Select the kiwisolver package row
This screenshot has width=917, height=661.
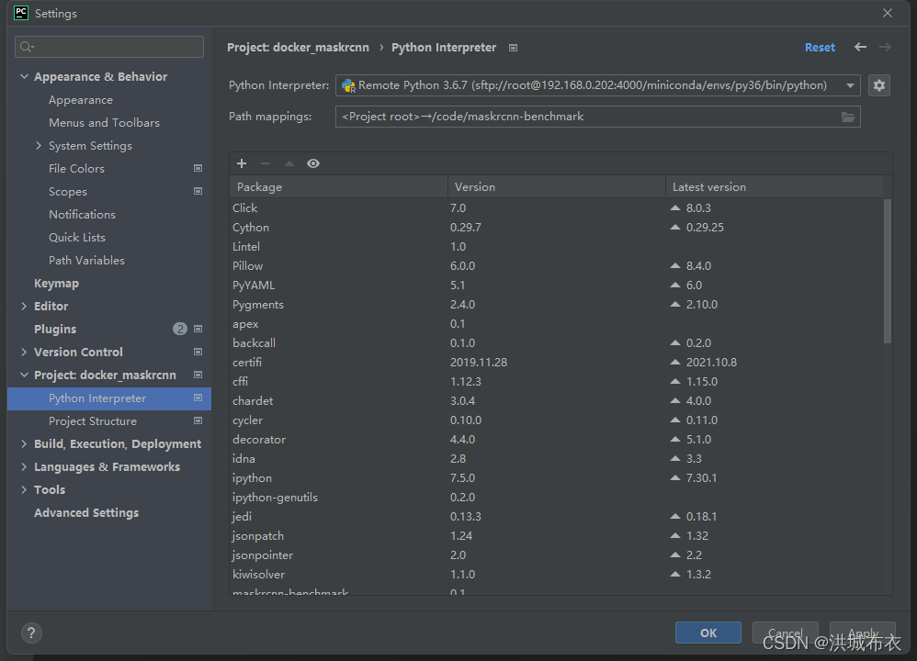tap(556, 575)
